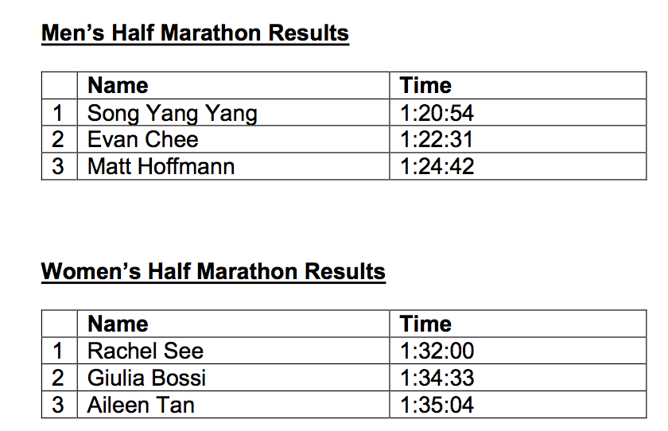Click the Men's Half Marathon Results heading
Viewport: 668px width, 431px height.
195,33
